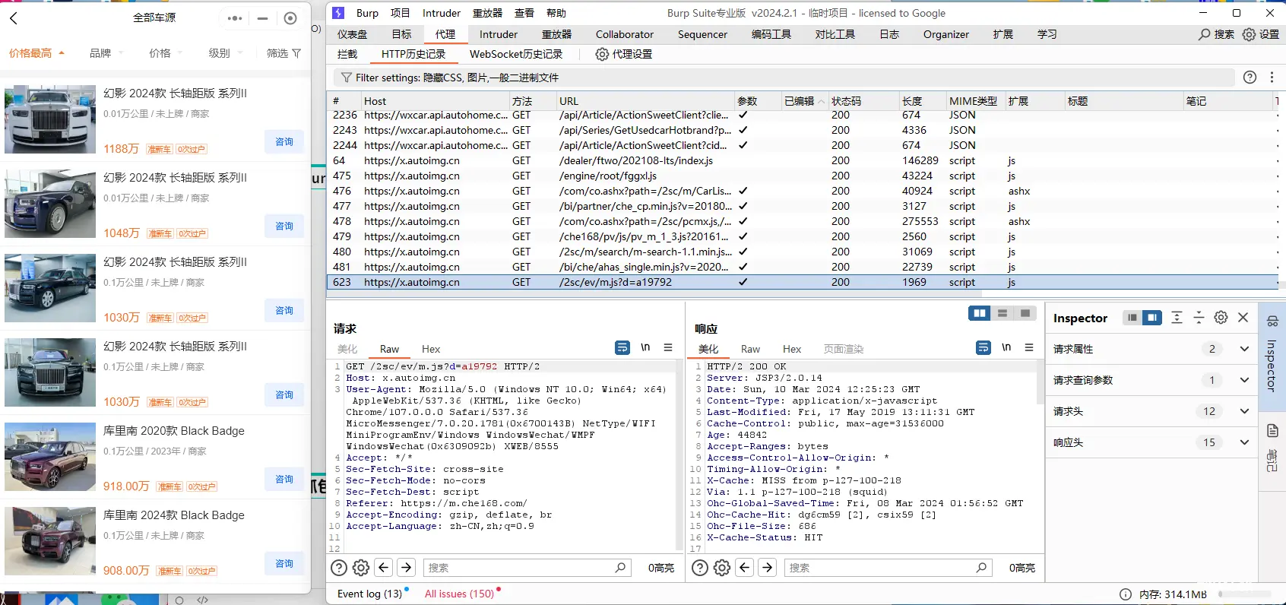Go to previous match in request search
The height and width of the screenshot is (605, 1286).
[x=384, y=567]
